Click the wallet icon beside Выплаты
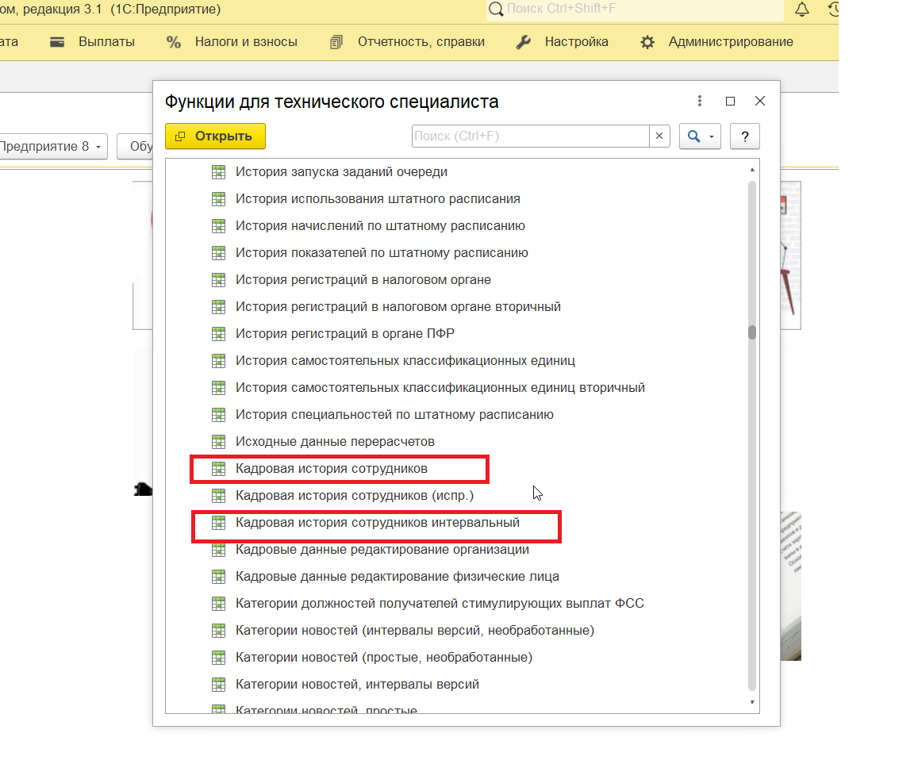 57,42
